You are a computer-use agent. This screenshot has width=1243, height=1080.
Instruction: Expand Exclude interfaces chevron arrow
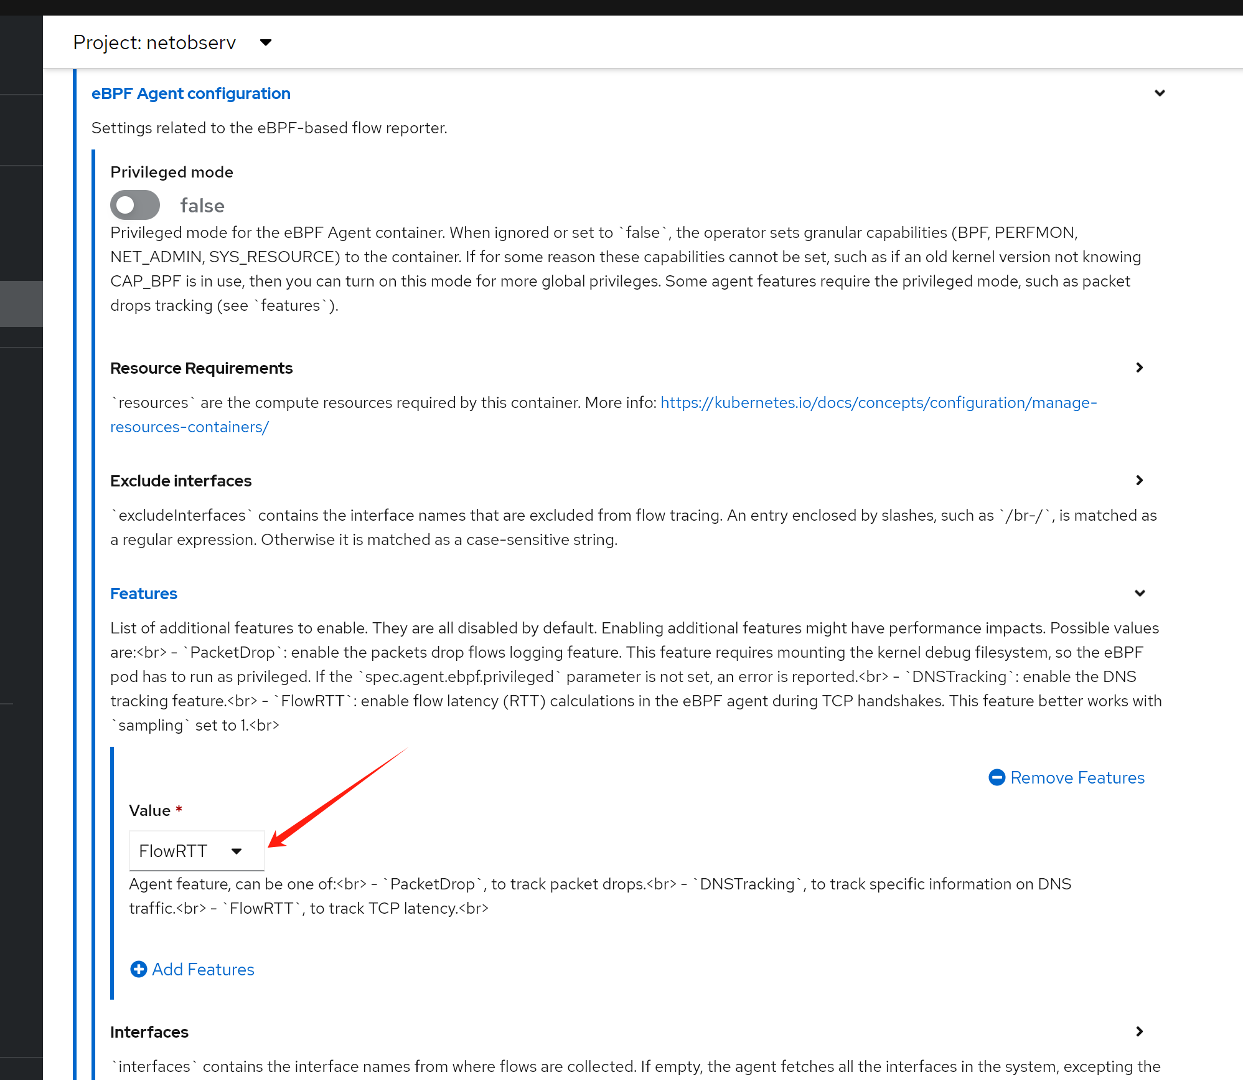pyautogui.click(x=1139, y=480)
